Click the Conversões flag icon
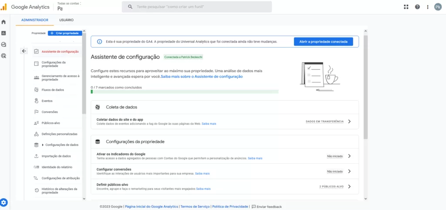Image resolution: width=446 pixels, height=210 pixels. 36,112
